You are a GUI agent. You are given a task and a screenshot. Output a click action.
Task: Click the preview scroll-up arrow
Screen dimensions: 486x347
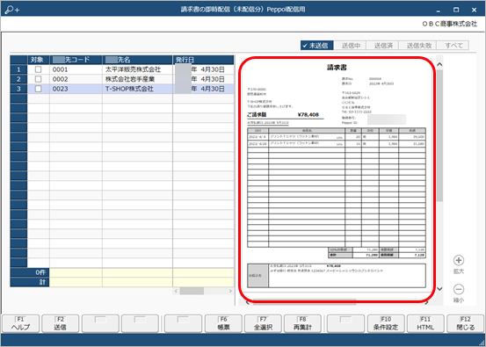[x=439, y=64]
